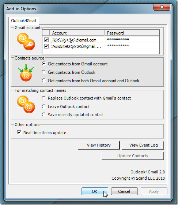This screenshot has height=205, width=178.
Task: Click the first account's password field
Action: tap(132, 39)
